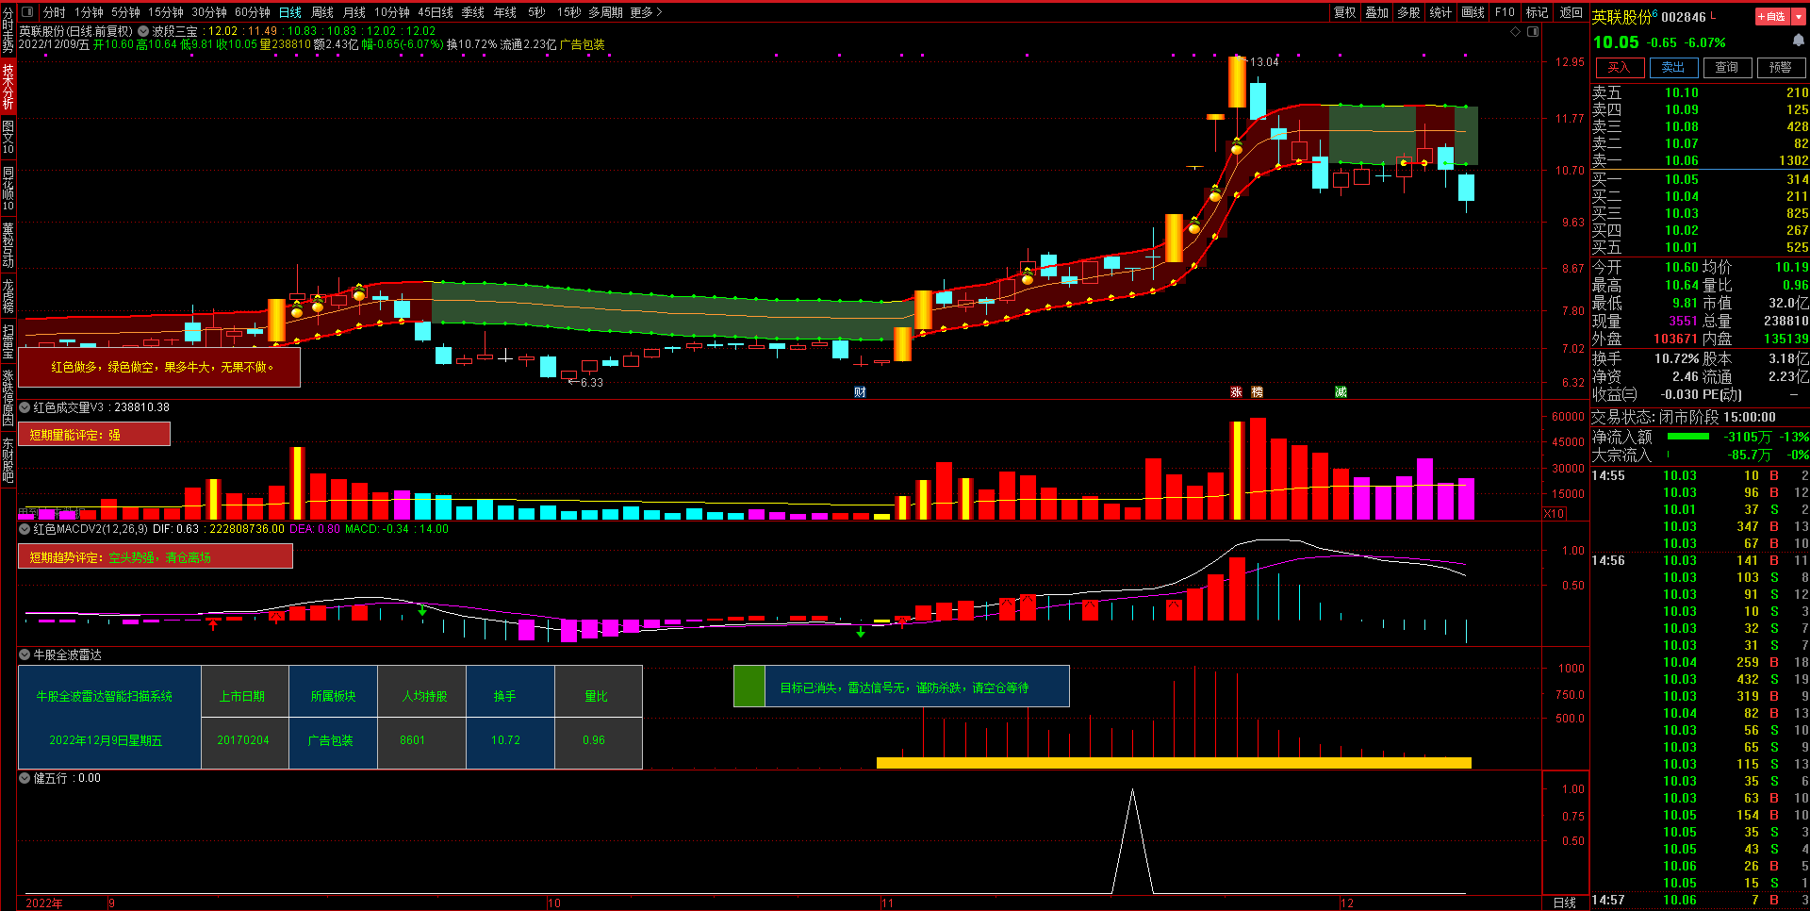Click the 减 marker below the candlesticks
Image resolution: width=1810 pixels, height=911 pixels.
coord(1341,392)
